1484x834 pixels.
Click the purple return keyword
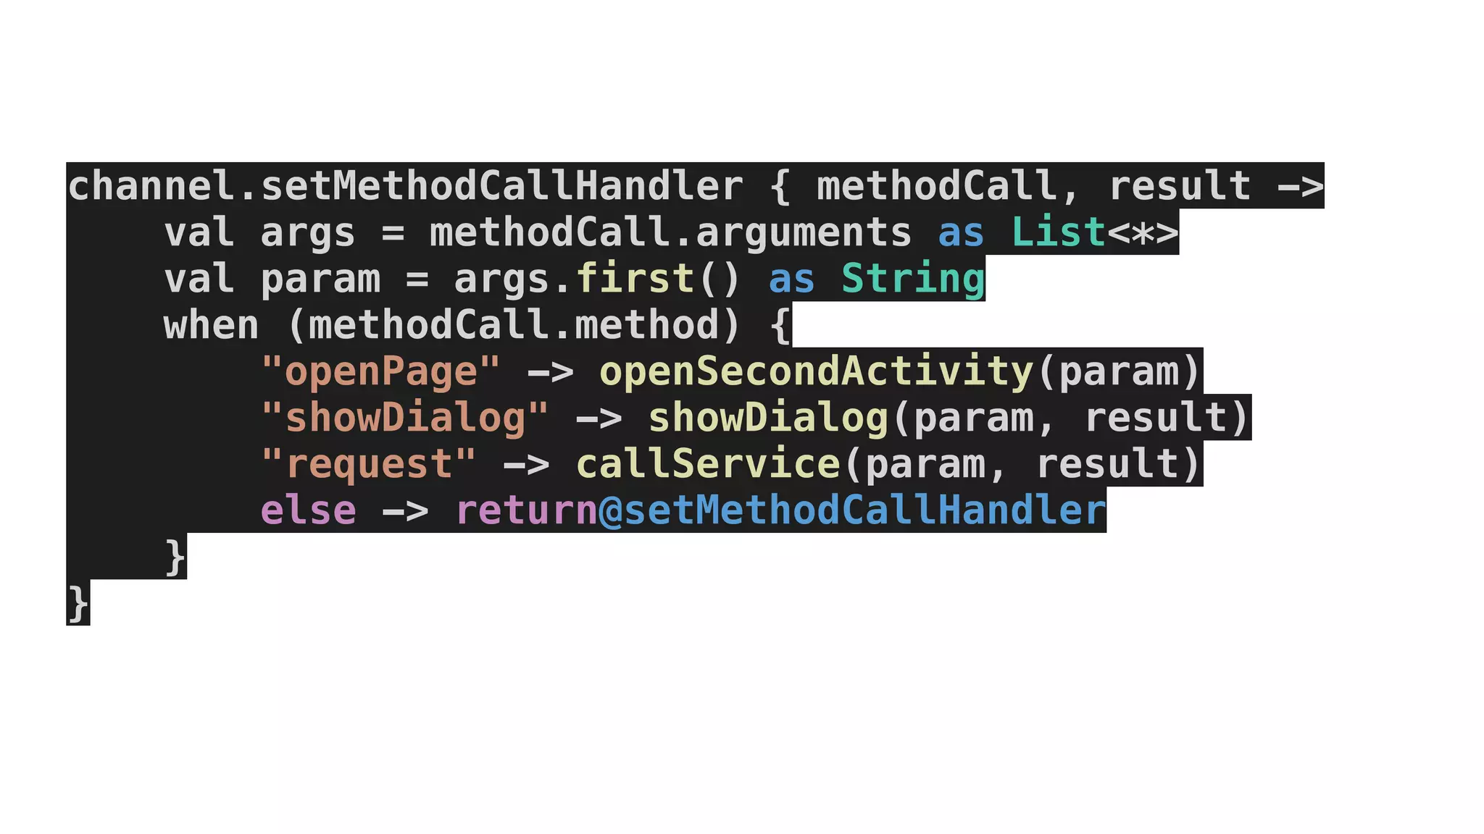tap(527, 511)
